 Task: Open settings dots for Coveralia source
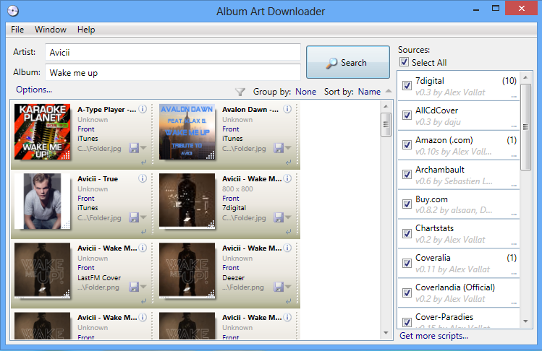pos(514,274)
